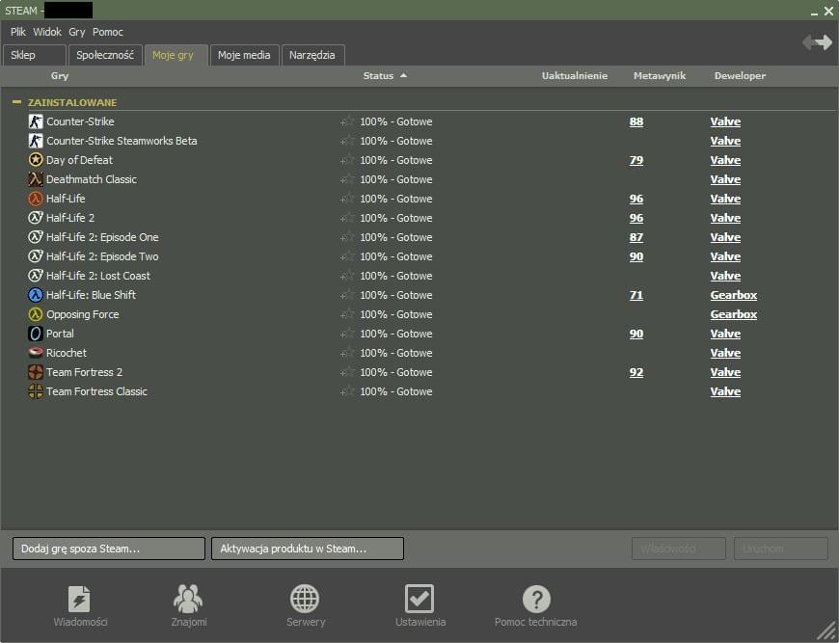Viewport: 839px width, 643px height.
Task: Click the Half-Life 2: Episode One icon
Action: pos(36,237)
